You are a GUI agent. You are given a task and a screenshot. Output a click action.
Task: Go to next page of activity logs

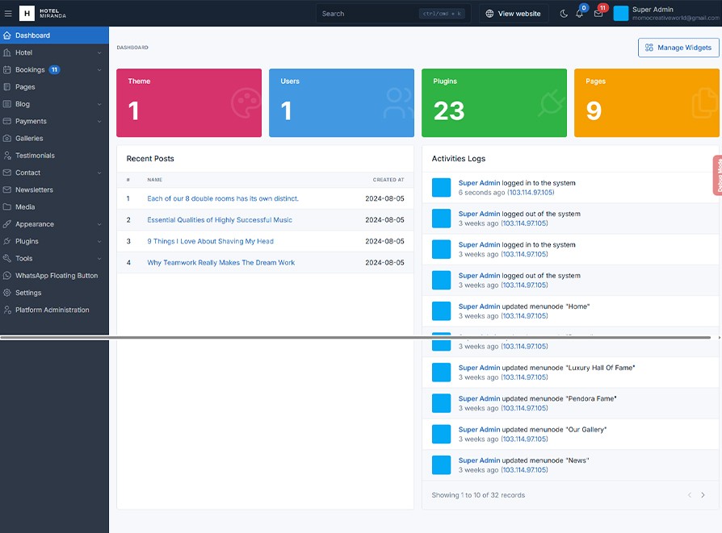tap(703, 495)
